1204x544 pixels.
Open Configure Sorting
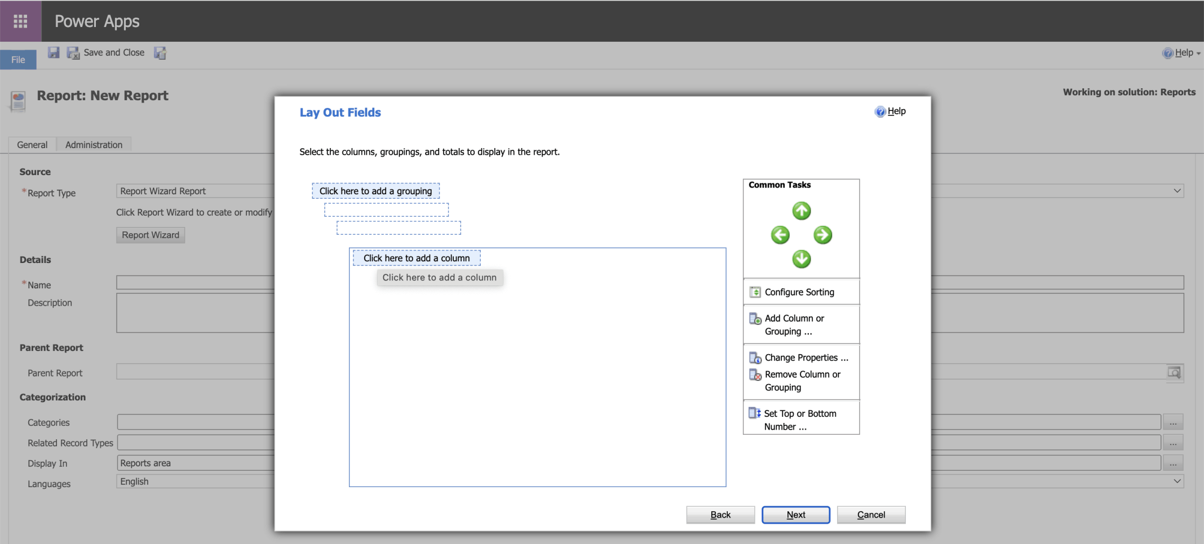[x=799, y=292]
